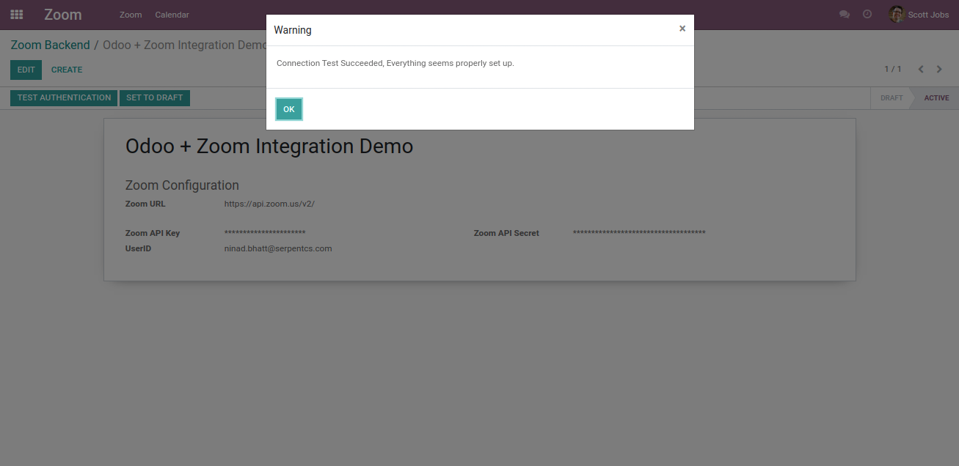
Task: Confirm the warning with OK
Action: tap(289, 109)
